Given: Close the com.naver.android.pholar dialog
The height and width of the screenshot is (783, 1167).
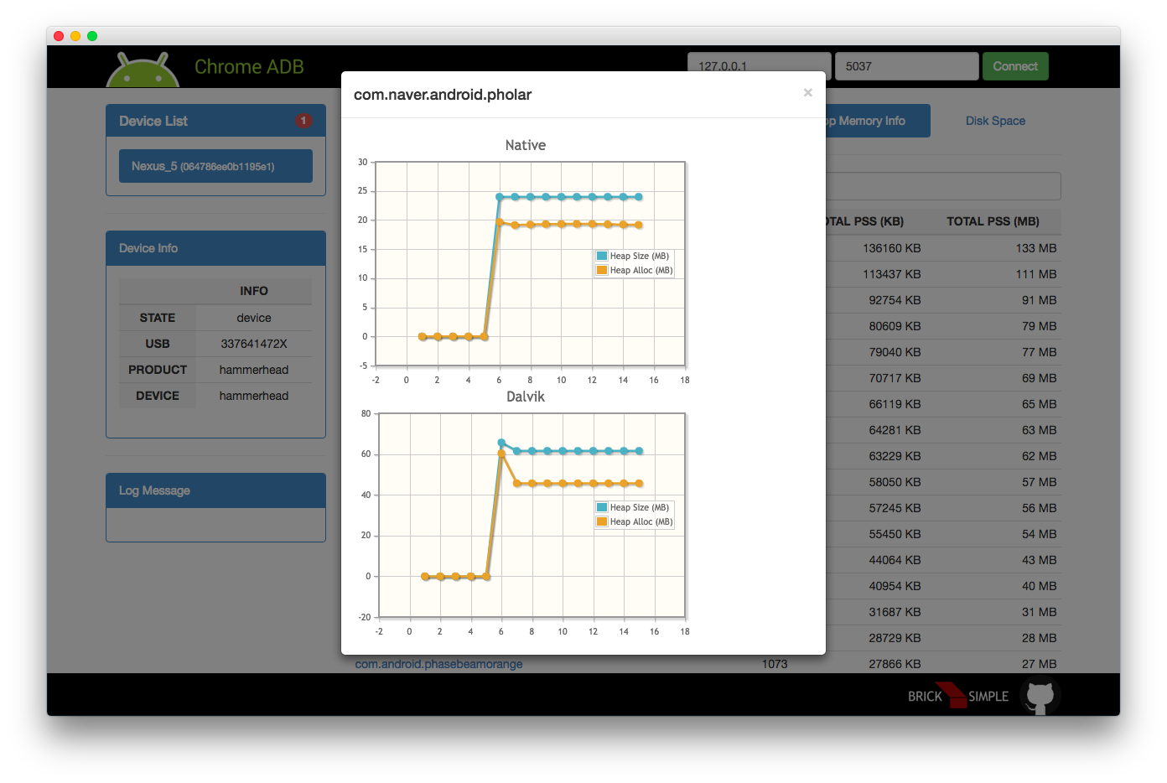Looking at the screenshot, I should [807, 93].
